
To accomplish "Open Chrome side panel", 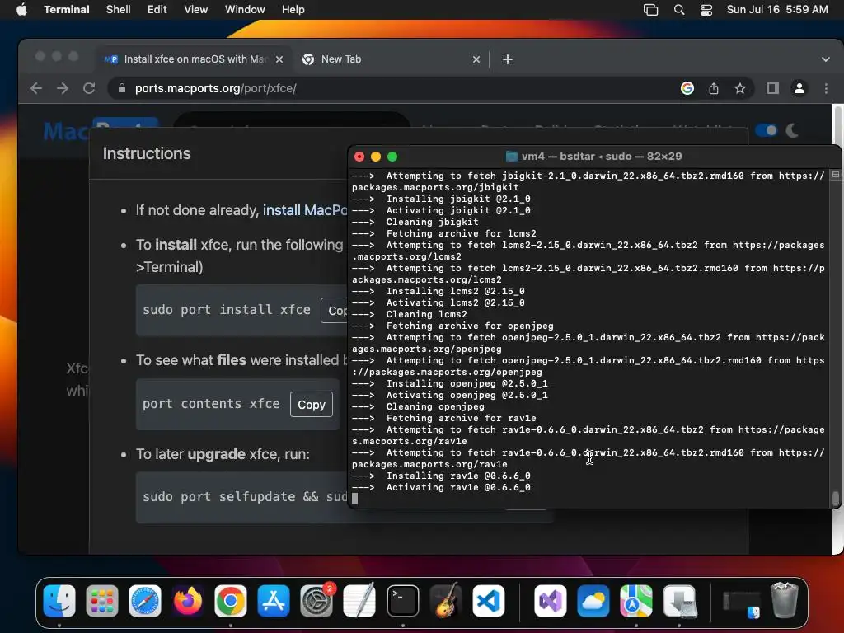I will pyautogui.click(x=773, y=88).
